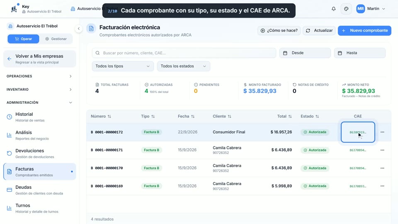The width and height of the screenshot is (398, 224).
Task: Open the Hasta date picker
Action: [x=360, y=53]
